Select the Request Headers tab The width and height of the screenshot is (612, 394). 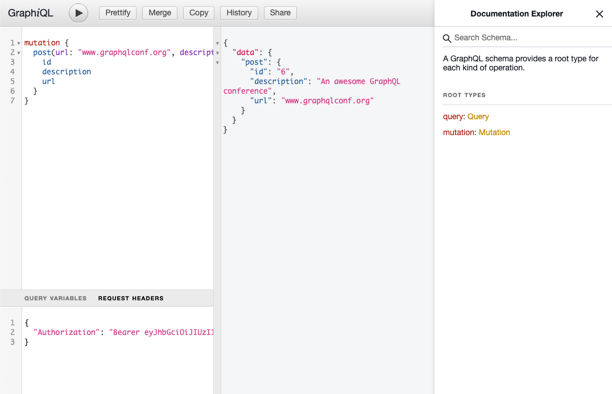tap(130, 298)
